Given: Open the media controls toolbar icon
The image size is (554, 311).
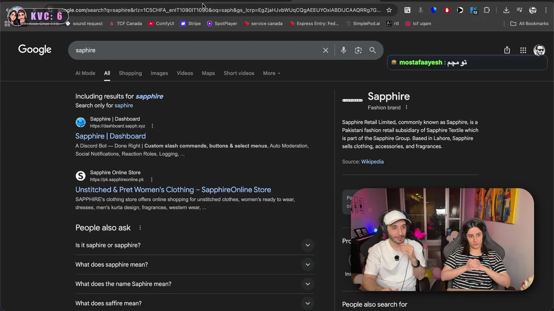Looking at the screenshot, I should coord(520,10).
